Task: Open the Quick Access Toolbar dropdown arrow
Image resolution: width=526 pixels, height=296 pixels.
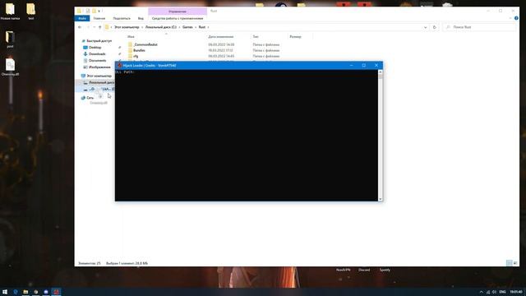Action: [99, 11]
